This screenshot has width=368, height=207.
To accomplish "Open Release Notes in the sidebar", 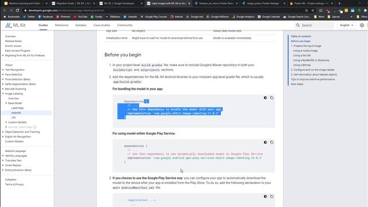I will (x=13, y=41).
